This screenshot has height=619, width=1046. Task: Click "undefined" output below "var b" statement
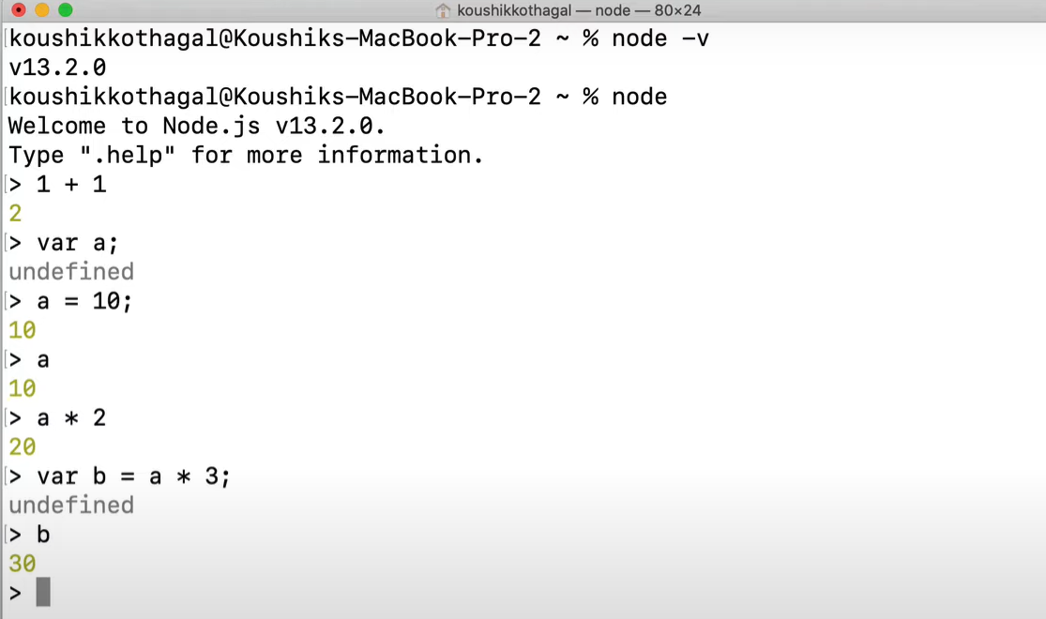tap(71, 506)
